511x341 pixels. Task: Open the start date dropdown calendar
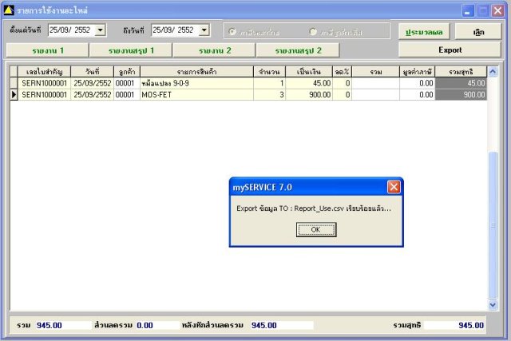point(101,30)
